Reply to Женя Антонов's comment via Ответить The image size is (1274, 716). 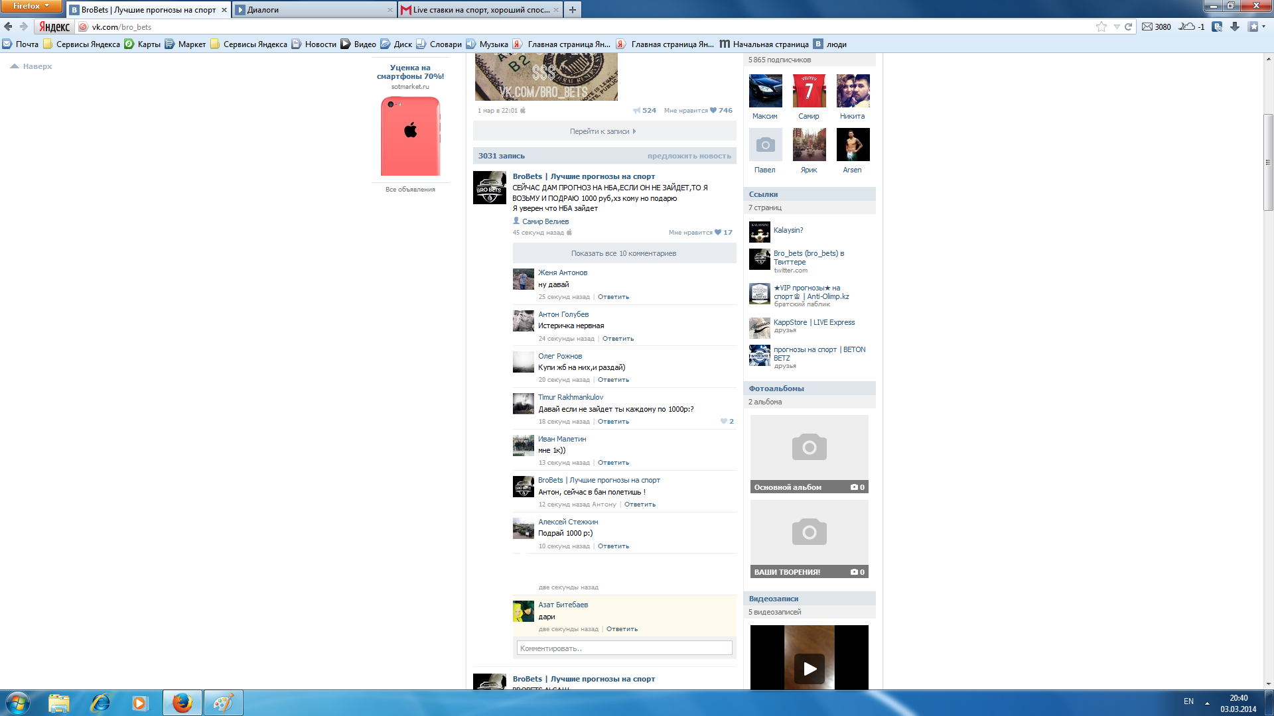613,297
